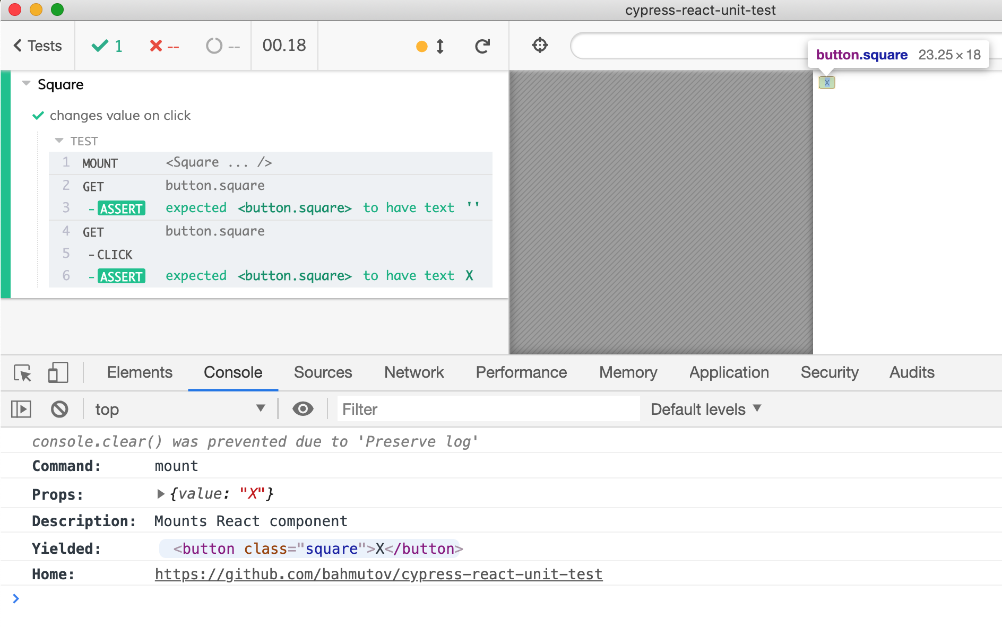
Task: Select command 2 GET button.square
Action: (271, 186)
